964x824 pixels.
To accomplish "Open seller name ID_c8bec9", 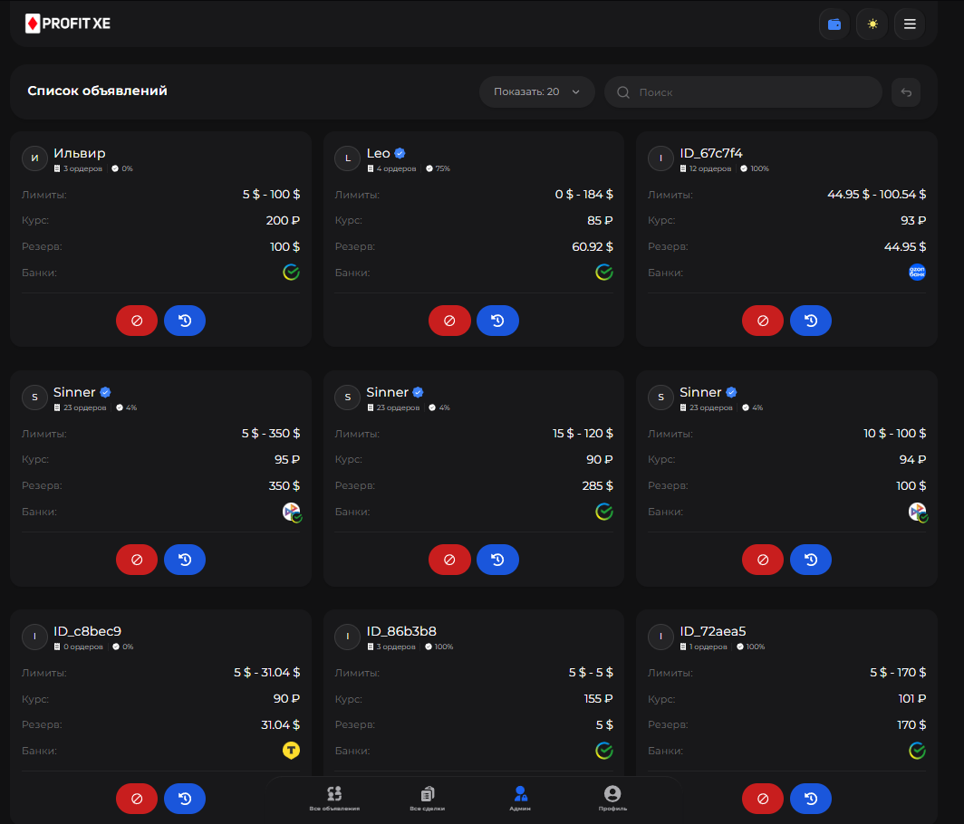I will (x=87, y=631).
